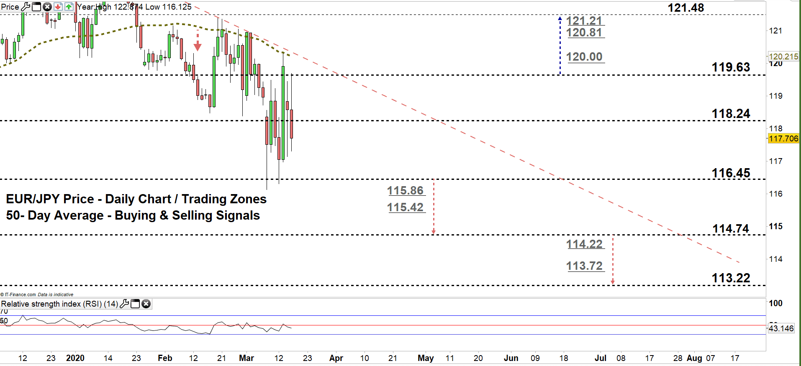Click the May label on the time axis
This screenshot has width=801, height=366.
426,358
